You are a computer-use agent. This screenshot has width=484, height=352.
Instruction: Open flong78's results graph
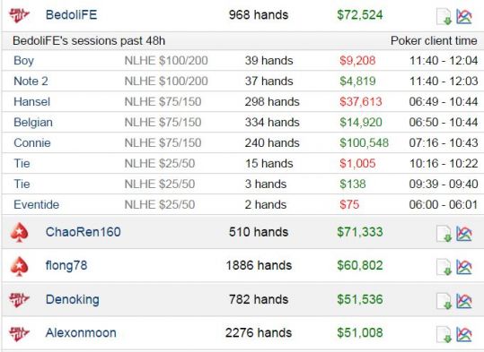(464, 267)
